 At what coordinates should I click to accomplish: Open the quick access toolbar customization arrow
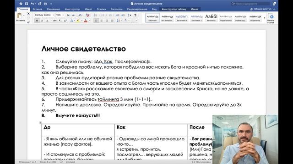coord(51,4)
